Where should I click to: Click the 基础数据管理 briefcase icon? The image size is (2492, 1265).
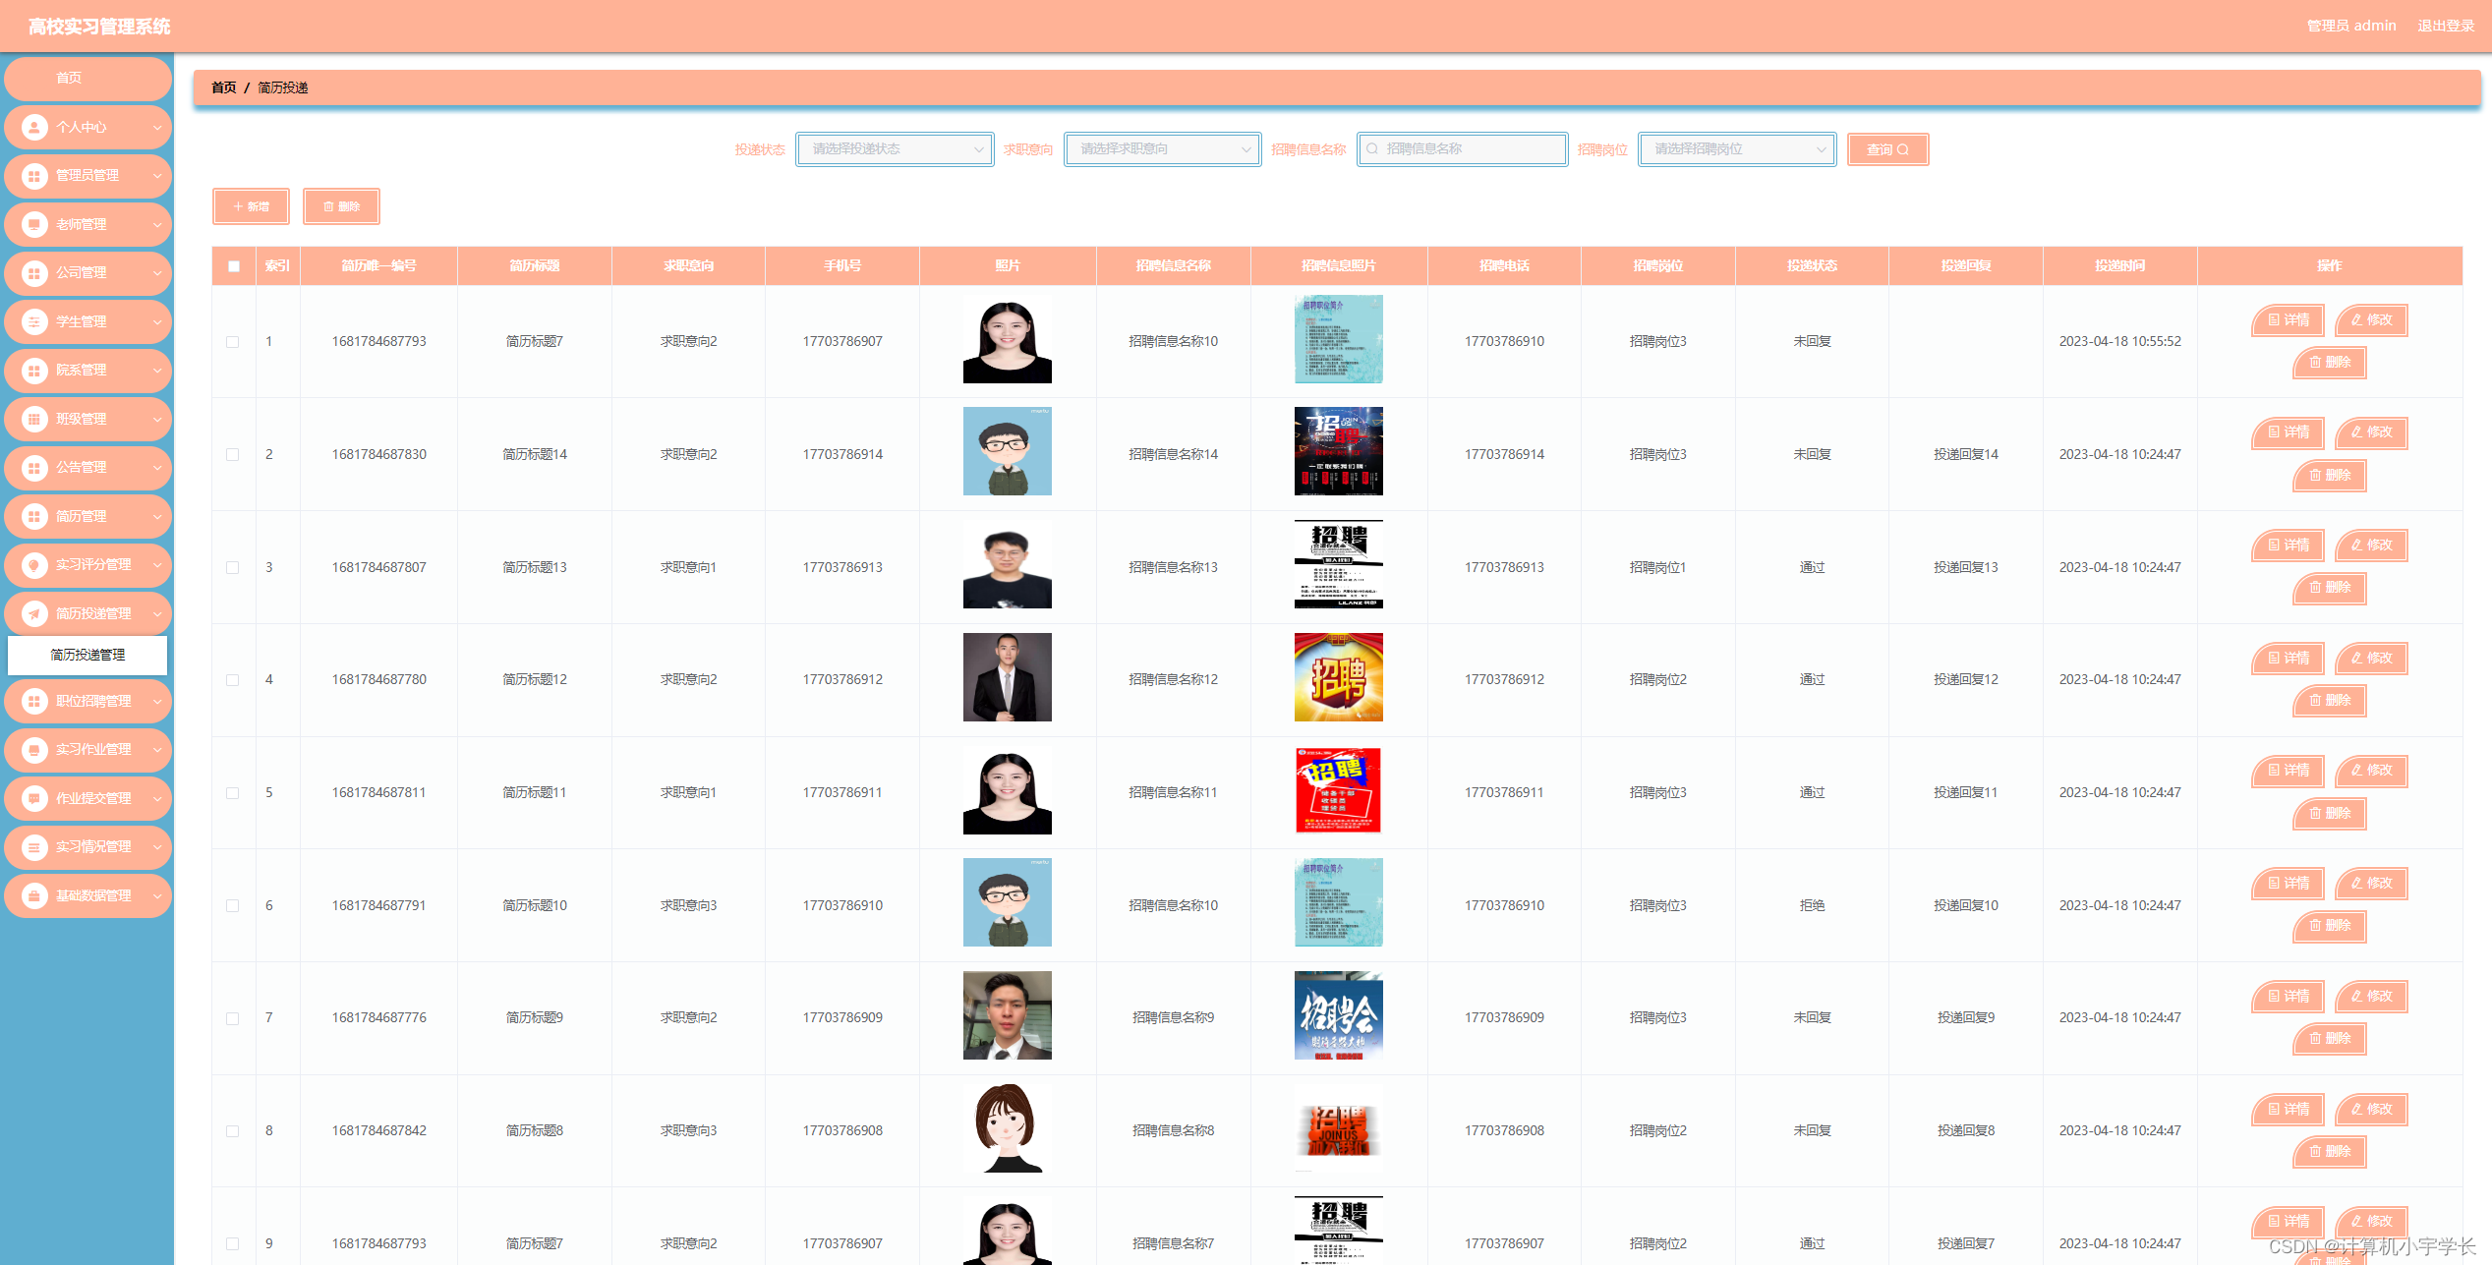tap(34, 895)
